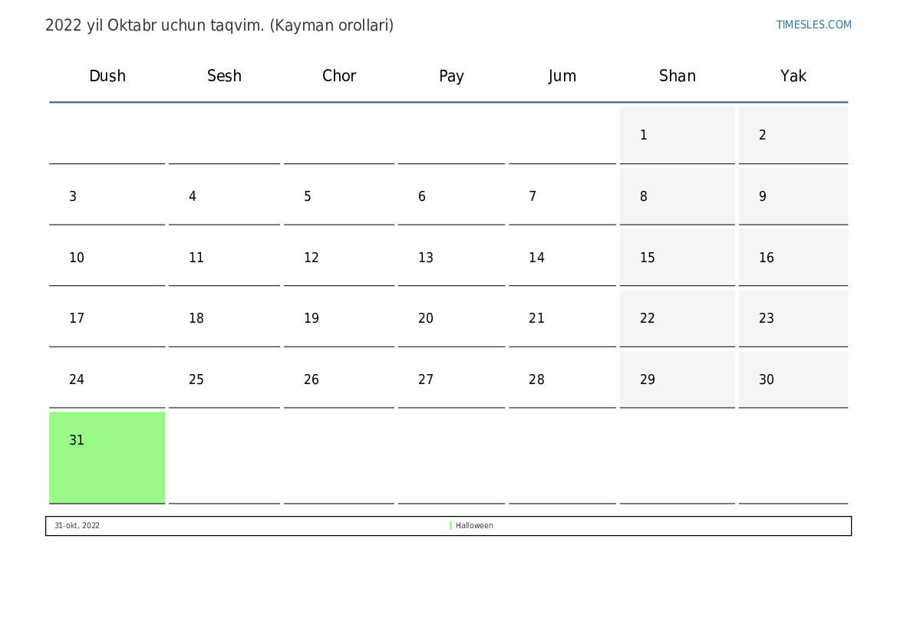Select the Chor weekday header
897x634 pixels.
pyautogui.click(x=338, y=75)
